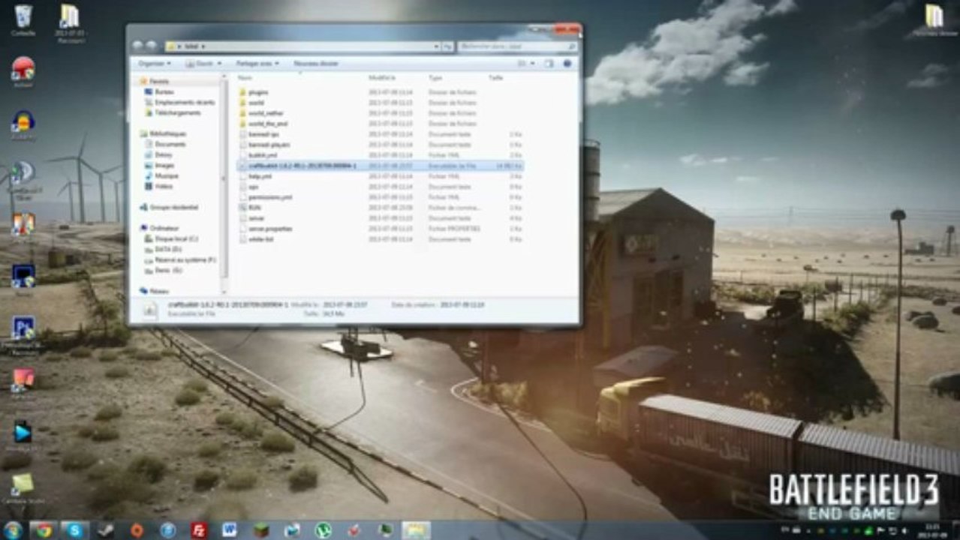This screenshot has height=540, width=960.
Task: Open the Vidéos library
Action: (x=159, y=186)
